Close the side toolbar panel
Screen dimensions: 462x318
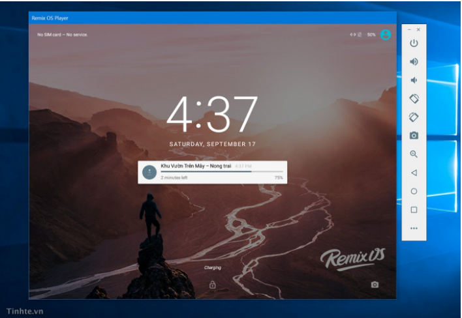coord(418,30)
